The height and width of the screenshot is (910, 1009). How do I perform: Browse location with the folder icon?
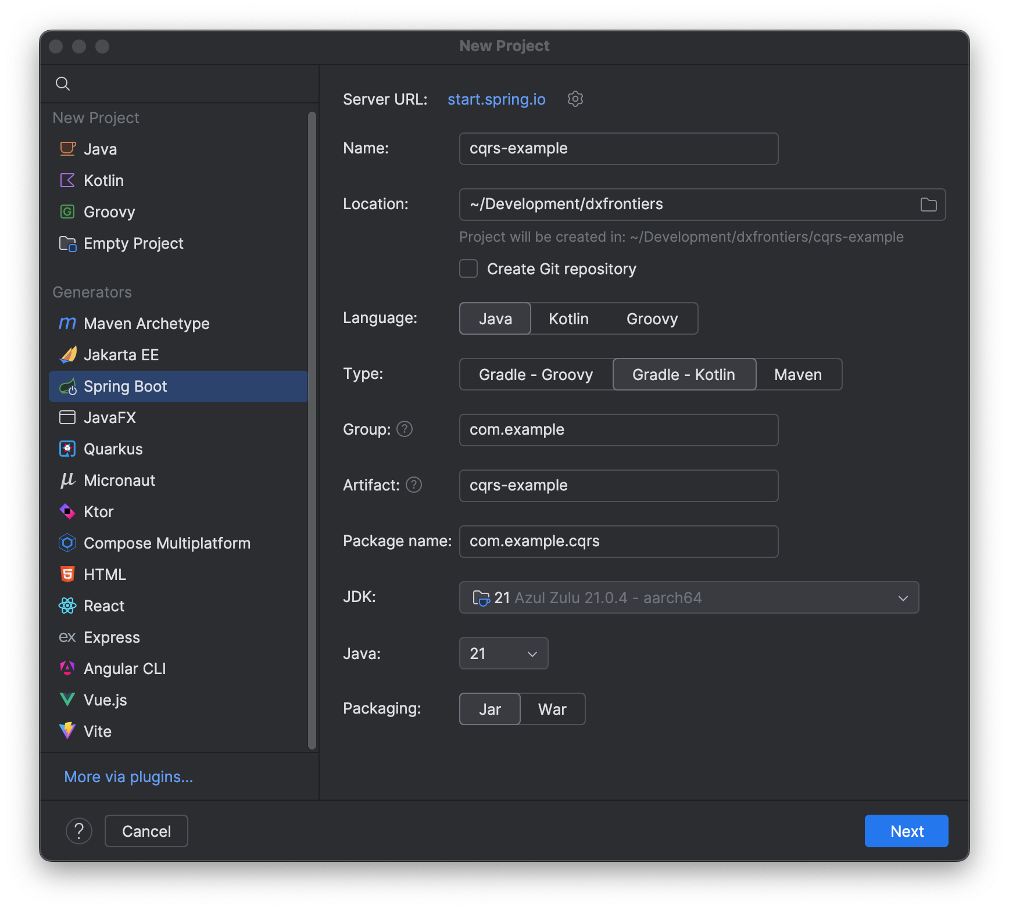pyautogui.click(x=928, y=205)
